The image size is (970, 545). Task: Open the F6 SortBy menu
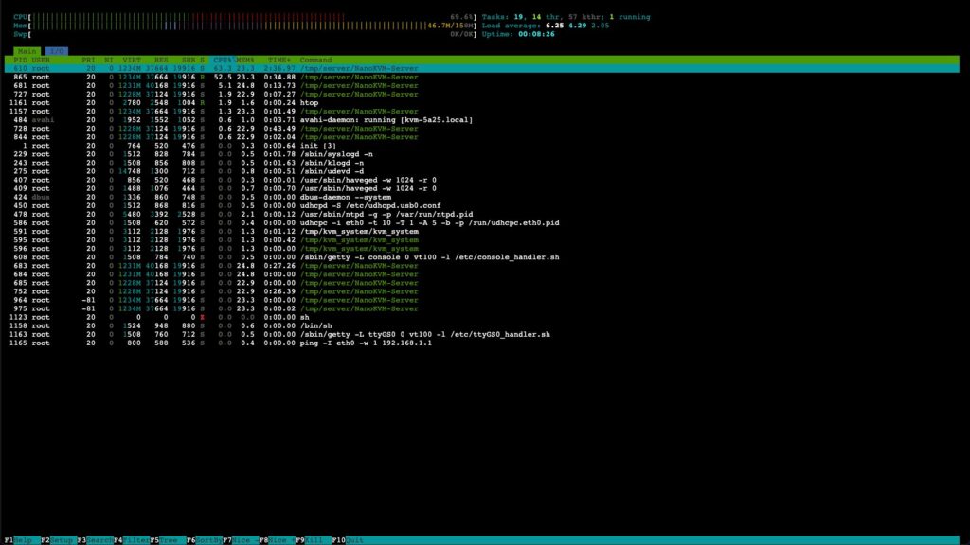[205, 540]
